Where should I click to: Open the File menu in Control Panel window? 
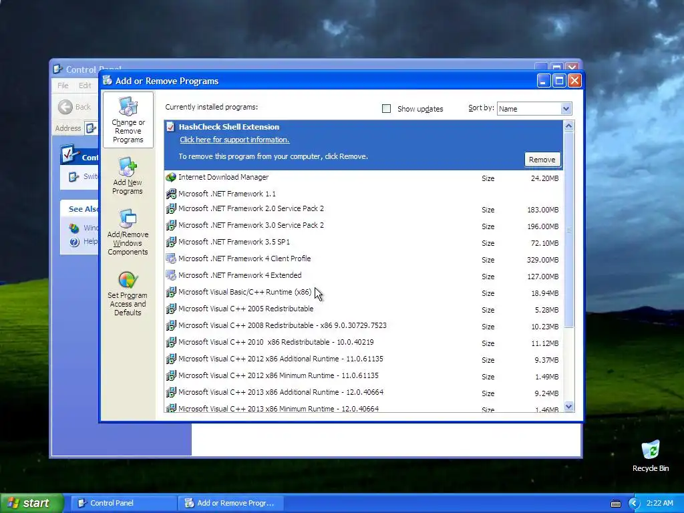pos(63,85)
